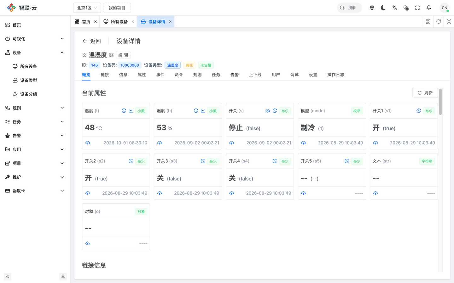Click the device code 10000000 tag

(130, 65)
